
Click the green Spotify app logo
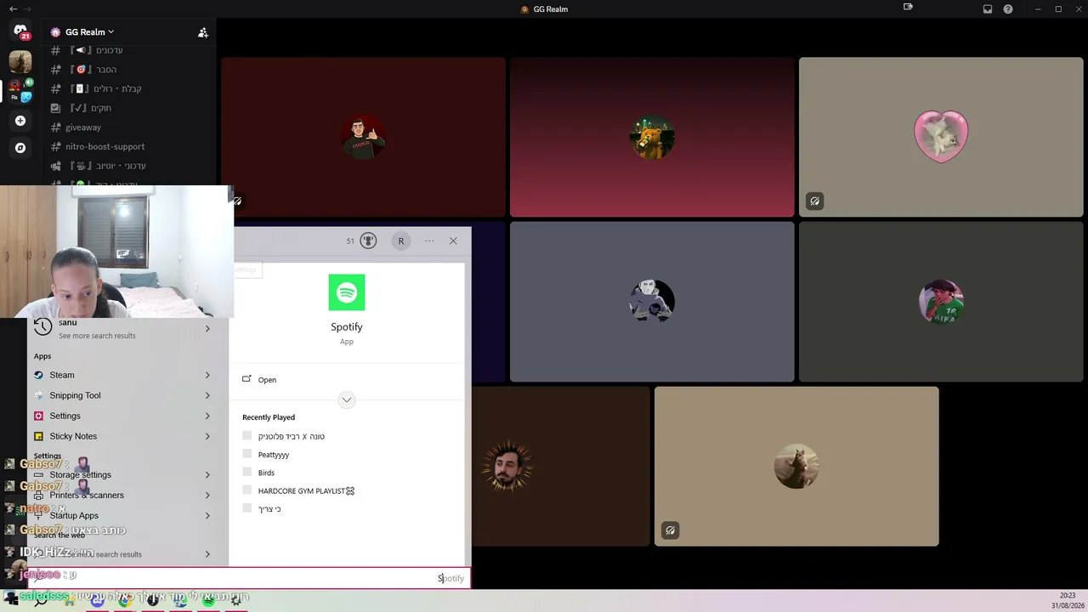point(347,292)
